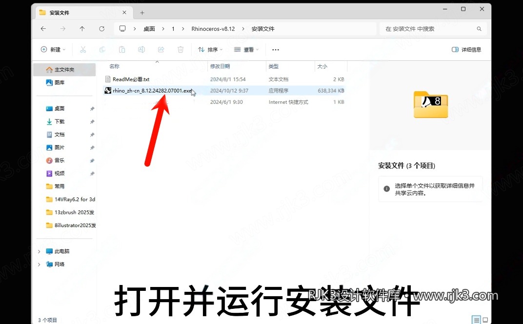
Task: Expand the 网络 tree node
Action: click(39, 265)
